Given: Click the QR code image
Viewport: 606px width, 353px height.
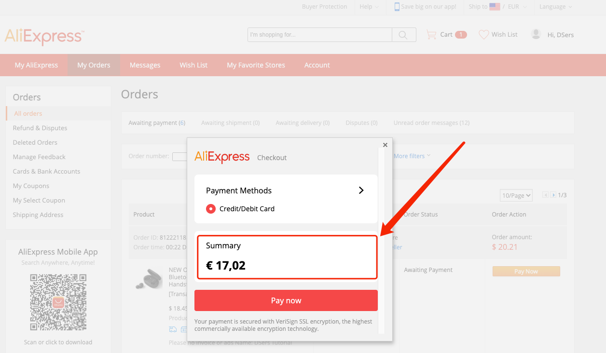Looking at the screenshot, I should tap(58, 302).
